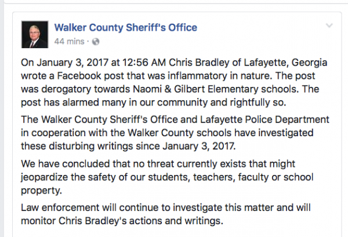Click the sheriff profile picture thumbnail
The height and width of the screenshot is (237, 348).
tap(35, 34)
